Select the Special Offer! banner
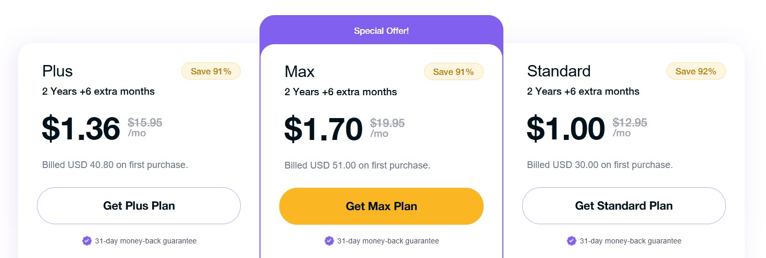 pos(381,31)
